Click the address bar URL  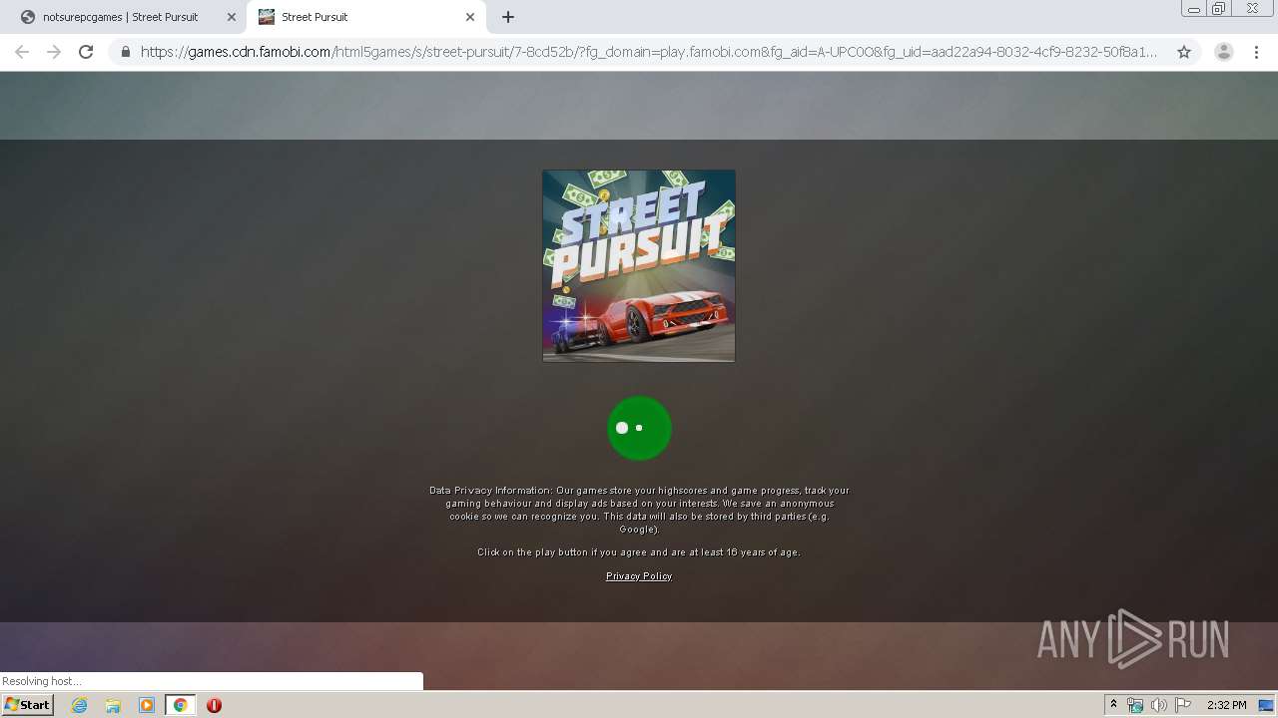[649, 52]
